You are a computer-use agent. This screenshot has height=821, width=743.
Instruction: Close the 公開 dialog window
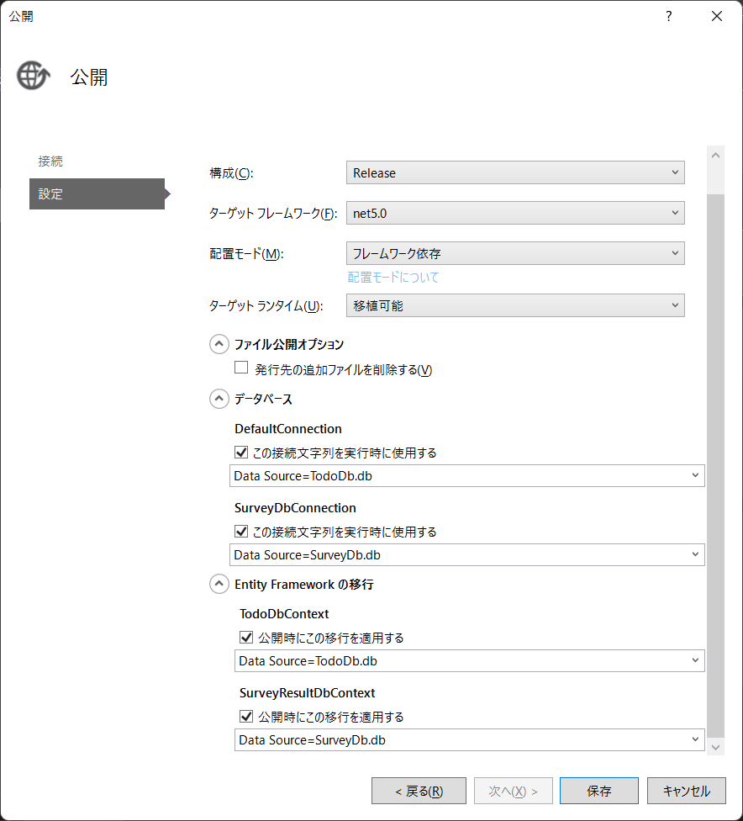point(717,16)
